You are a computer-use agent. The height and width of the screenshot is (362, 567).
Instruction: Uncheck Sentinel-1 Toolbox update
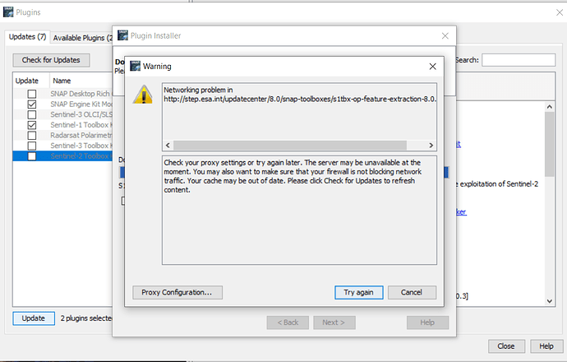[x=32, y=125]
